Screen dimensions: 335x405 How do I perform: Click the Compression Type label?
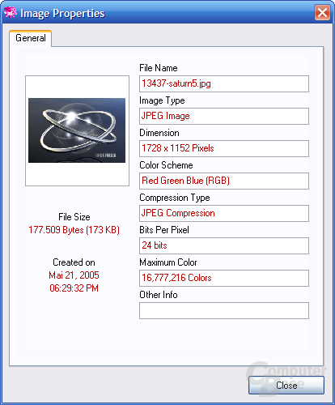pyautogui.click(x=175, y=198)
